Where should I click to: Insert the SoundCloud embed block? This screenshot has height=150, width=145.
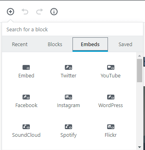pyautogui.click(x=26, y=131)
